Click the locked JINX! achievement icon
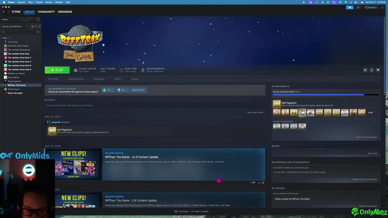Image resolution: width=388 pixels, height=218 pixels. coord(294,127)
